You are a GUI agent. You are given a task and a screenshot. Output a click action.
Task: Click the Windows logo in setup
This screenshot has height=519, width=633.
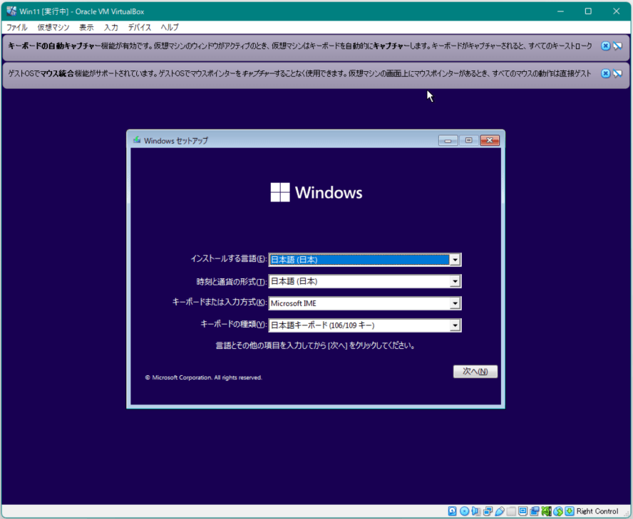pos(316,192)
